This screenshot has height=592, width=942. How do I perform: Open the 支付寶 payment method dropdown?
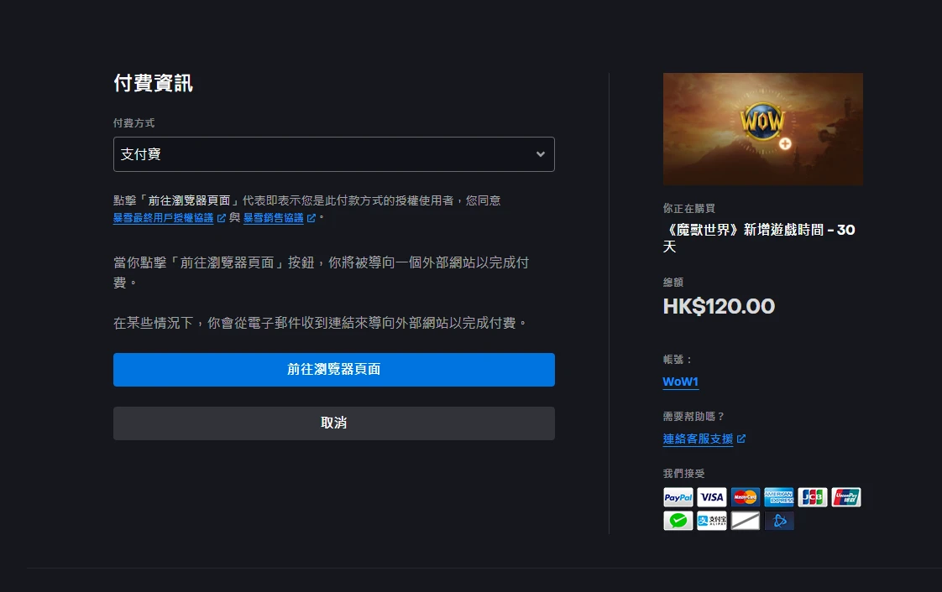(x=333, y=154)
